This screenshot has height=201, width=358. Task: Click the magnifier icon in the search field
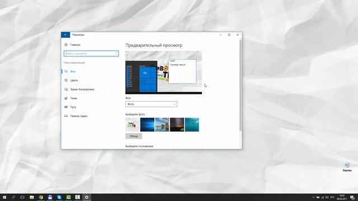click(x=116, y=54)
